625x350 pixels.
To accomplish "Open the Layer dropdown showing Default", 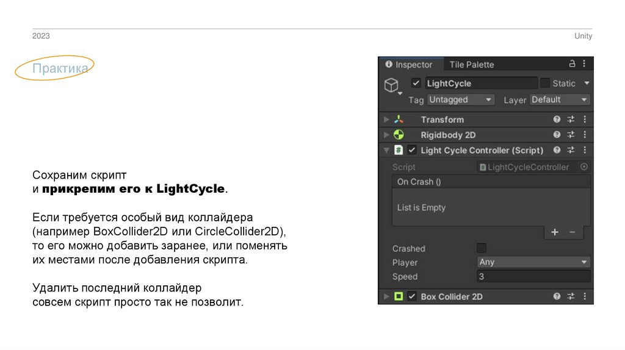I will [x=560, y=99].
